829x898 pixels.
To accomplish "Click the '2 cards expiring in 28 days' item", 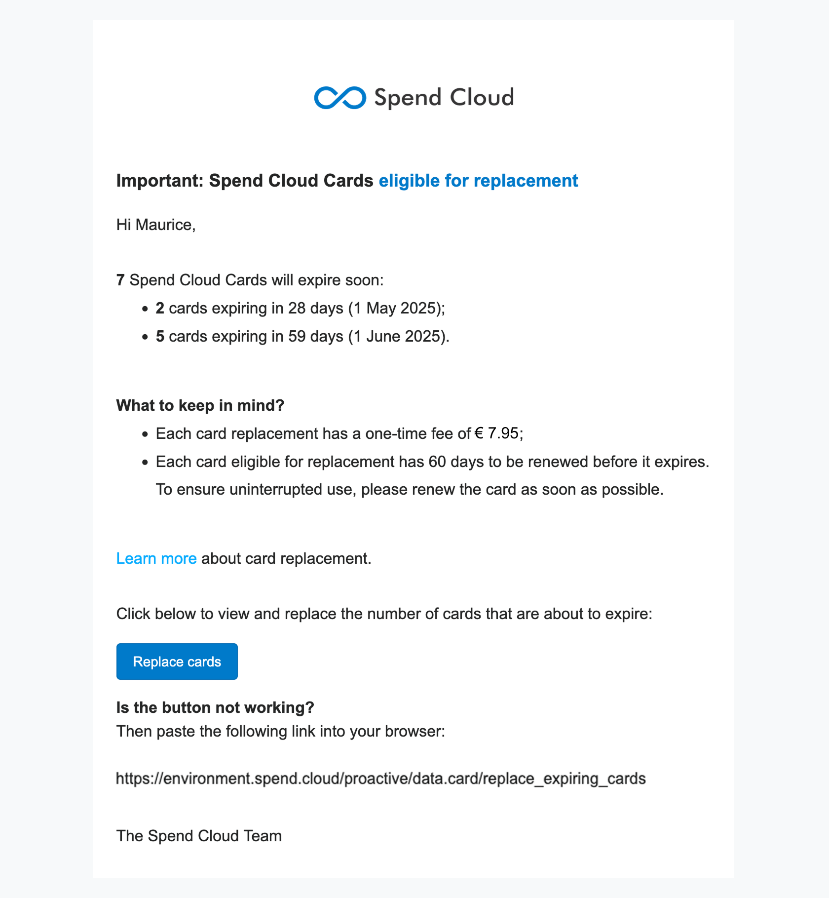I will point(301,308).
